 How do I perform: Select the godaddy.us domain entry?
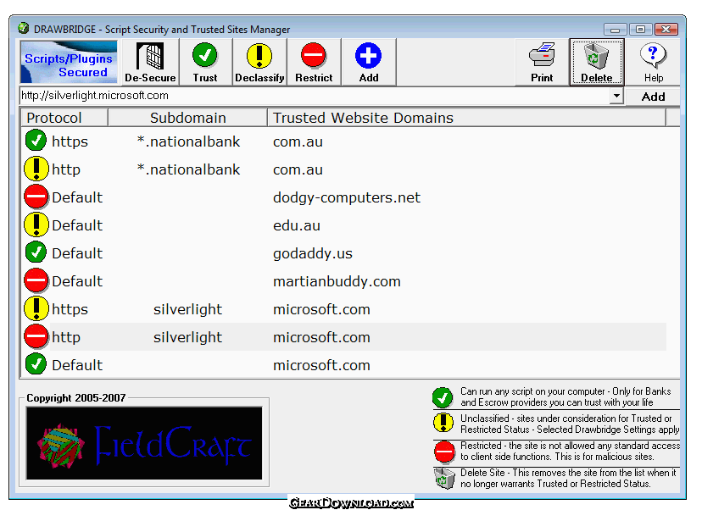pos(313,253)
